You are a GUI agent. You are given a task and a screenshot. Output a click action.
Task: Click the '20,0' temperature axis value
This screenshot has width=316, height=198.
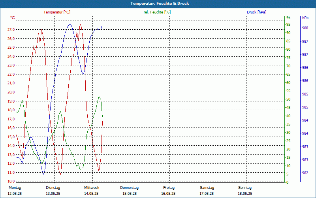11,92
